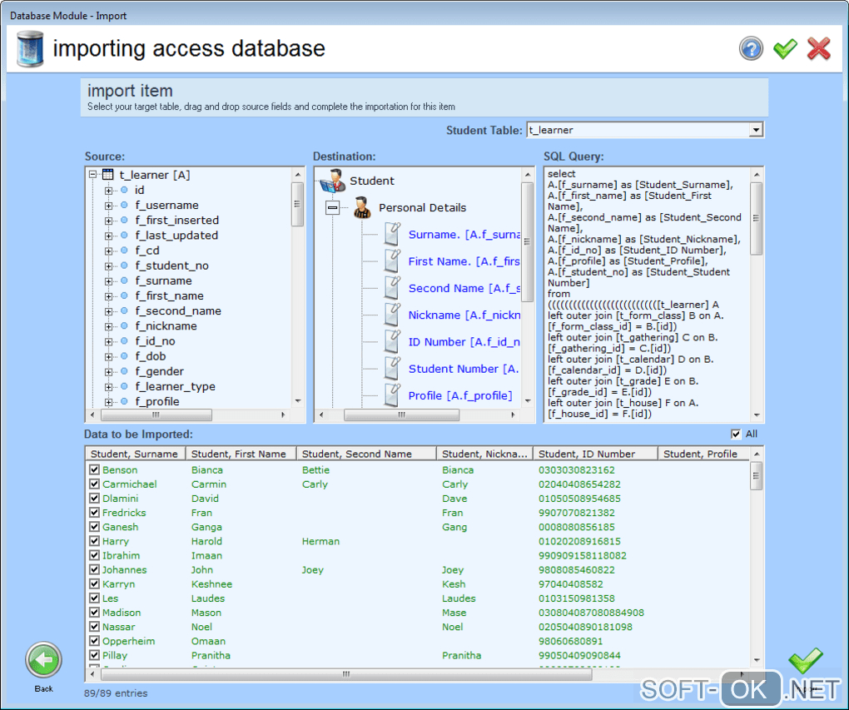849x710 pixels.
Task: Select f_cd in Source tree
Action: click(x=146, y=251)
